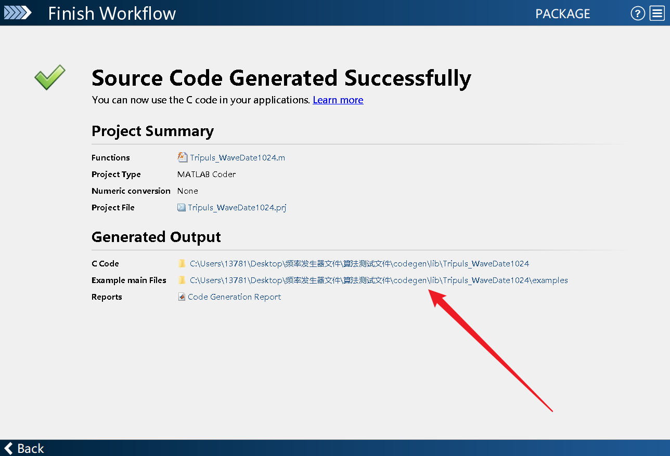
Task: Open the C Code output folder path
Action: tap(359, 263)
